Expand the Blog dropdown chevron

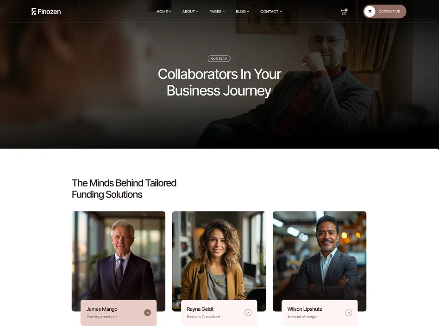coord(248,12)
